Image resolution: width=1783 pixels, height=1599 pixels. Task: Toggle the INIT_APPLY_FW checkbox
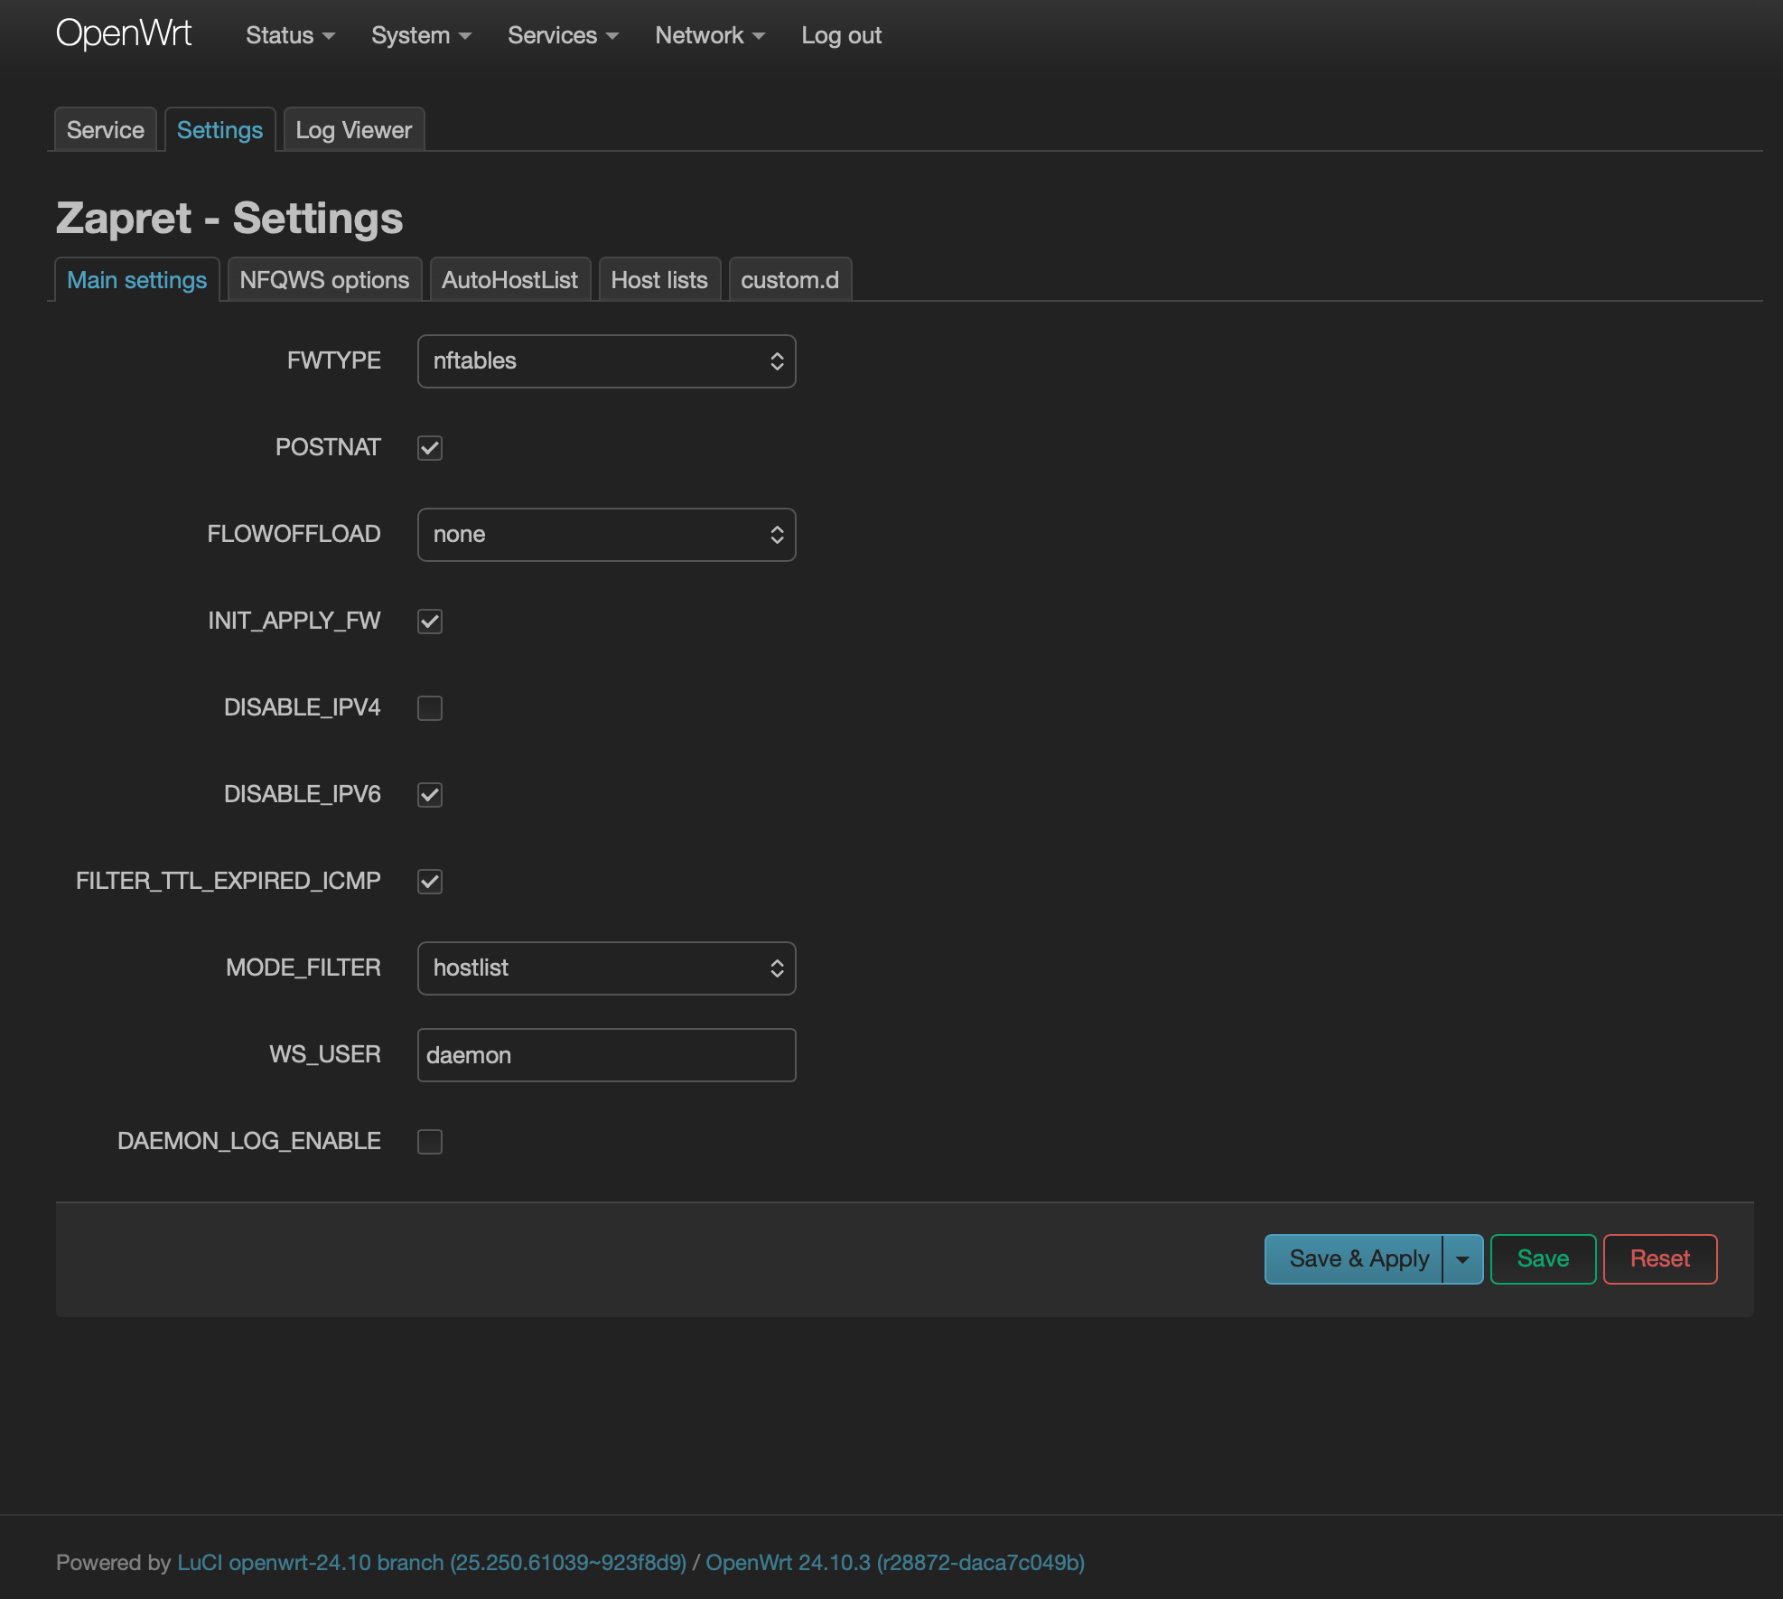[430, 622]
